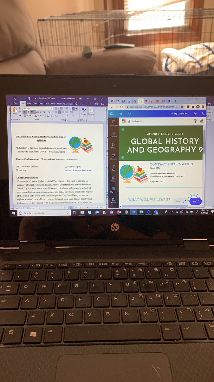Expand Clipboard dialog launcher
214x382 pixels.
(x=22, y=120)
